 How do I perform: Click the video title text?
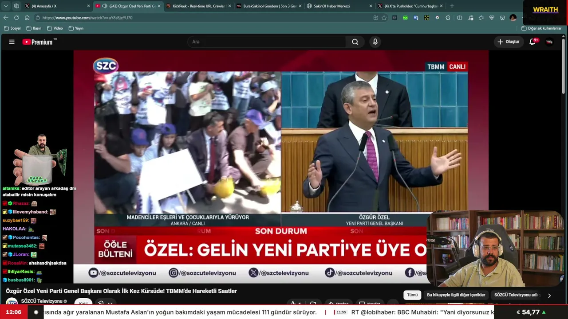click(121, 291)
